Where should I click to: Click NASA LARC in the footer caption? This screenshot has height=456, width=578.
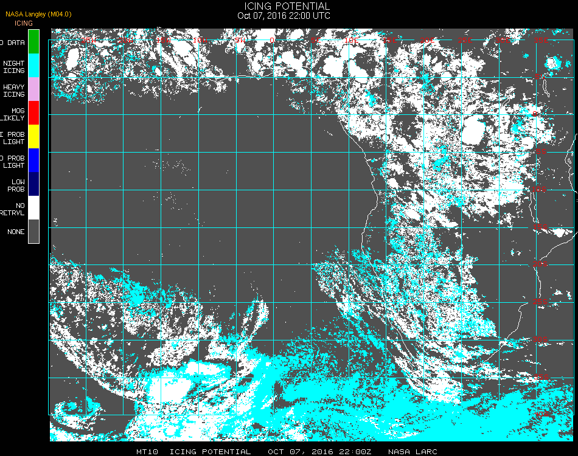point(413,452)
